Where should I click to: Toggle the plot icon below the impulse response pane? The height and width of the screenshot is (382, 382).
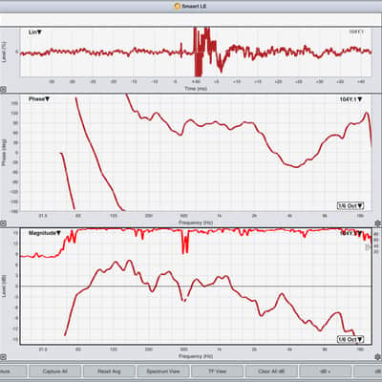point(3,90)
